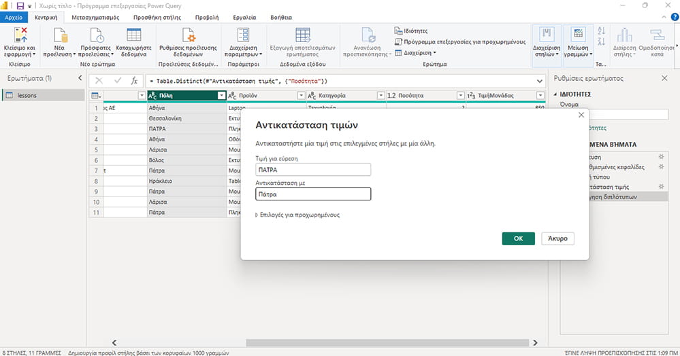Screen dimensions: 680x356
Task: Open the Κατηγορία column filter dropdown
Action: (x=381, y=95)
